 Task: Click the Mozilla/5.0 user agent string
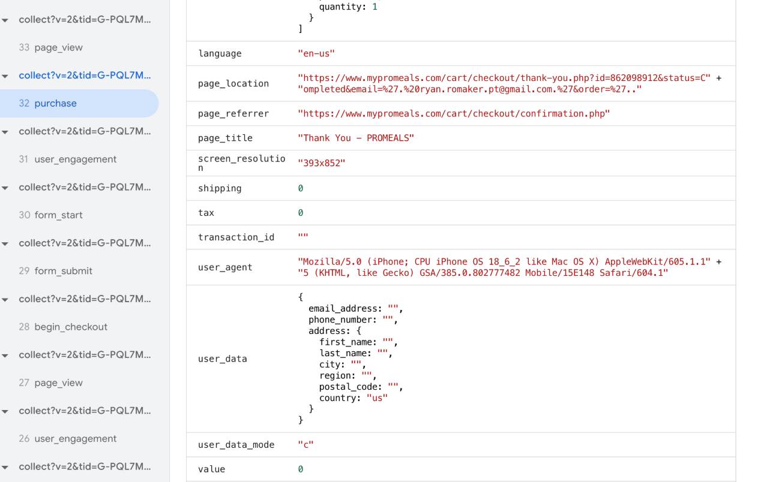click(510, 267)
